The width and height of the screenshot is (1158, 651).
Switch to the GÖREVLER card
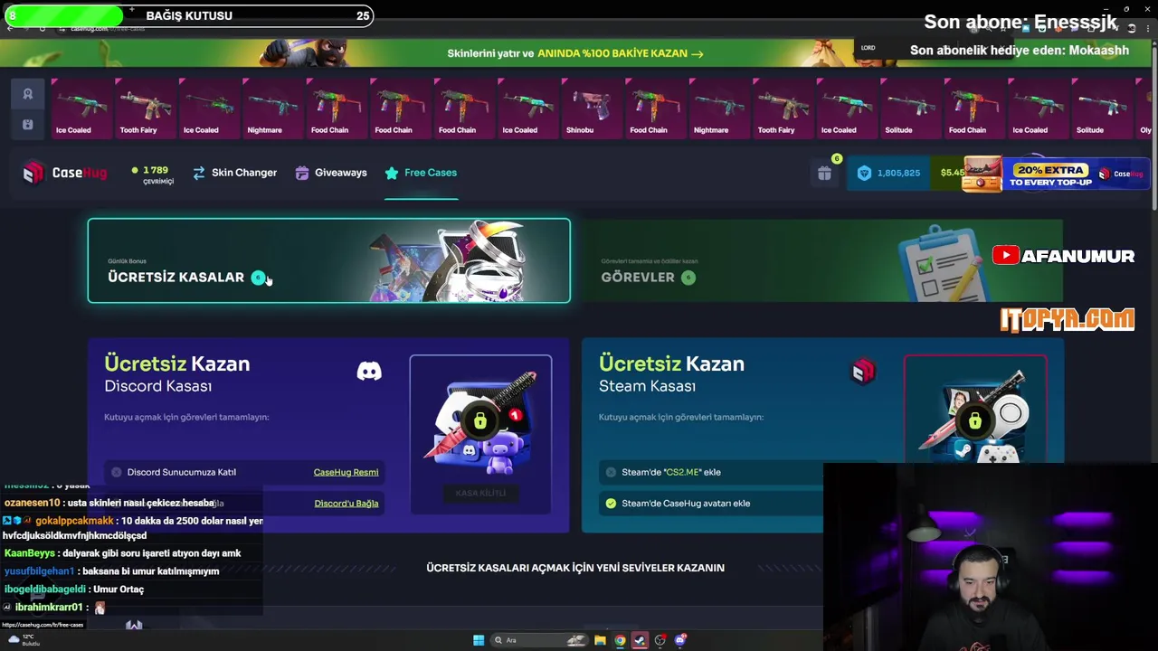click(822, 260)
